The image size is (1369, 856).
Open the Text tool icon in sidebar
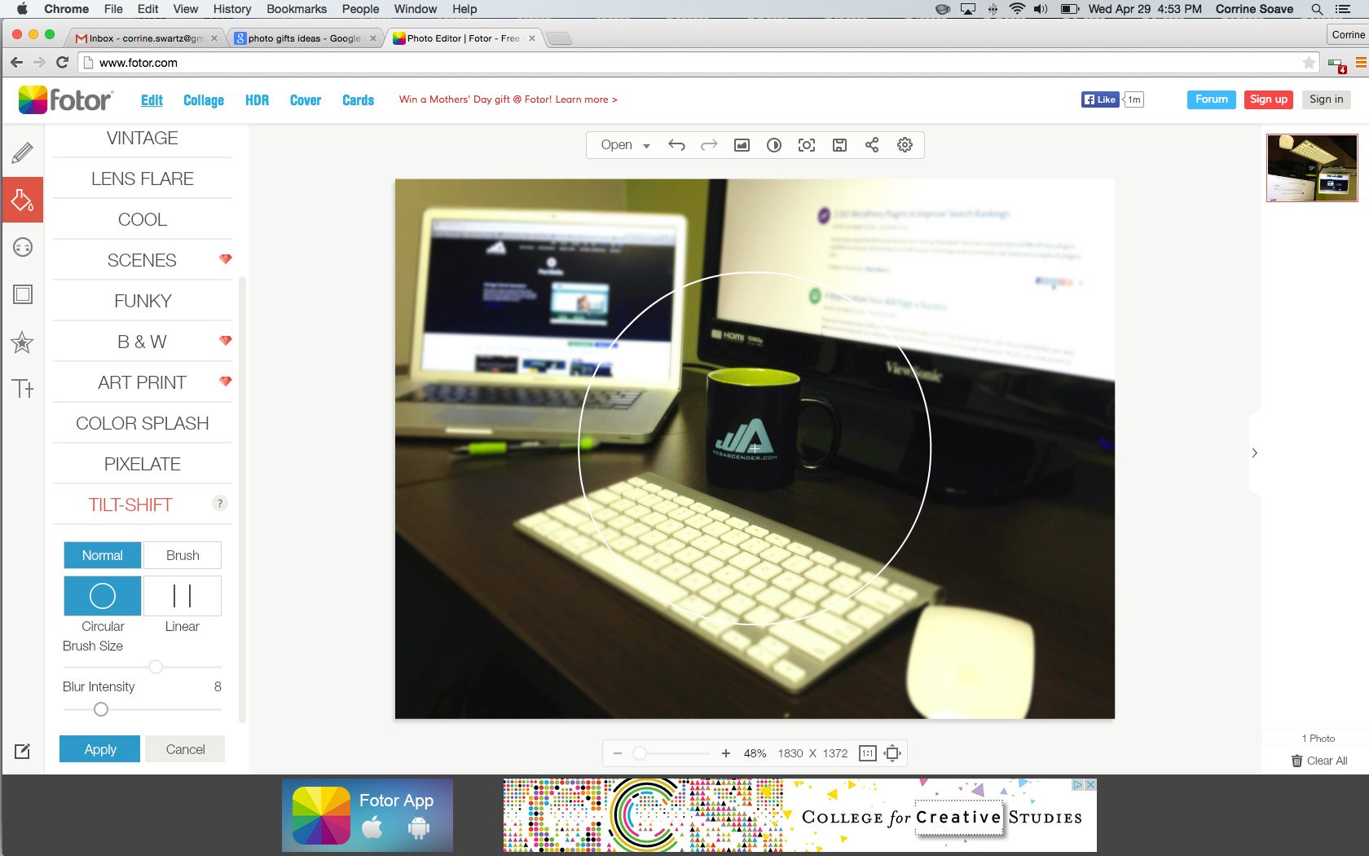click(x=23, y=388)
